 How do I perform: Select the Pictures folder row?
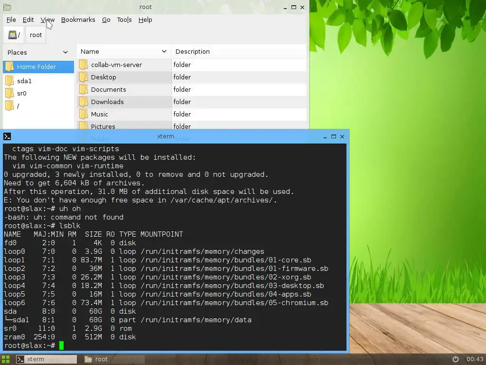click(192, 125)
